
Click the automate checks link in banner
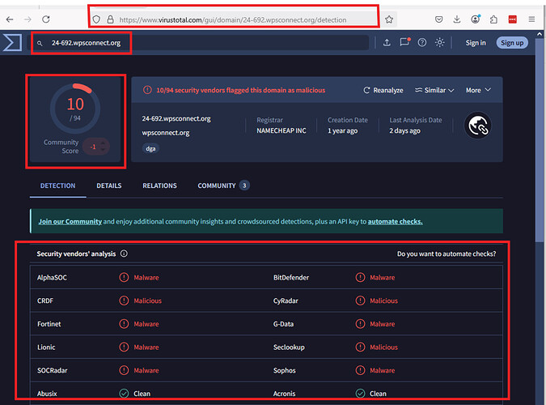click(396, 221)
